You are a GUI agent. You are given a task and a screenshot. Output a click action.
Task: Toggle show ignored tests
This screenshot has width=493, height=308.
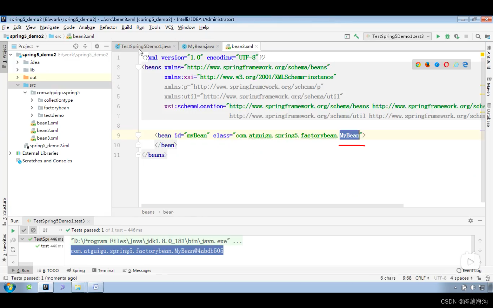click(33, 230)
